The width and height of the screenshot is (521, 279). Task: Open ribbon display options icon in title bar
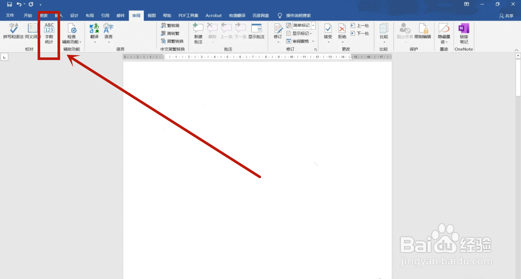pos(467,4)
